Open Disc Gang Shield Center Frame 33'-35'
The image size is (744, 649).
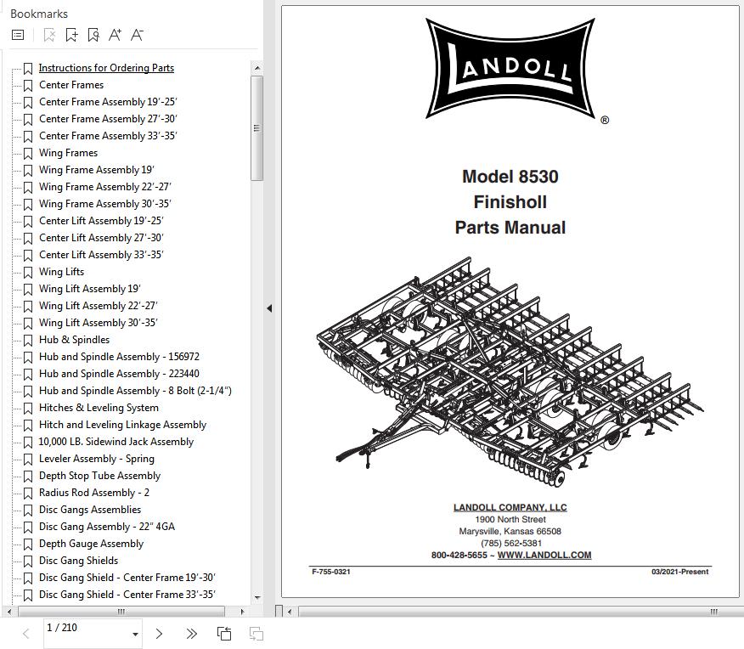click(x=127, y=595)
